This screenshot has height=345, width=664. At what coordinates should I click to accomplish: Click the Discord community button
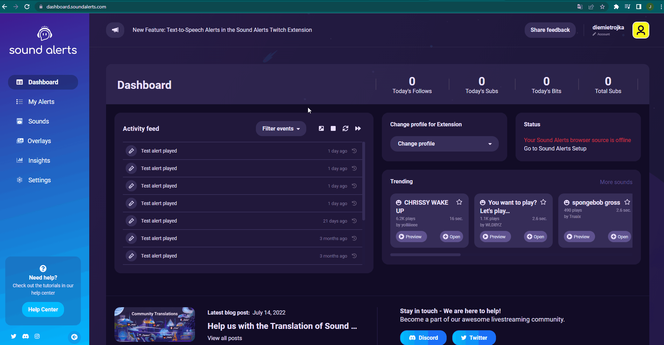(423, 338)
